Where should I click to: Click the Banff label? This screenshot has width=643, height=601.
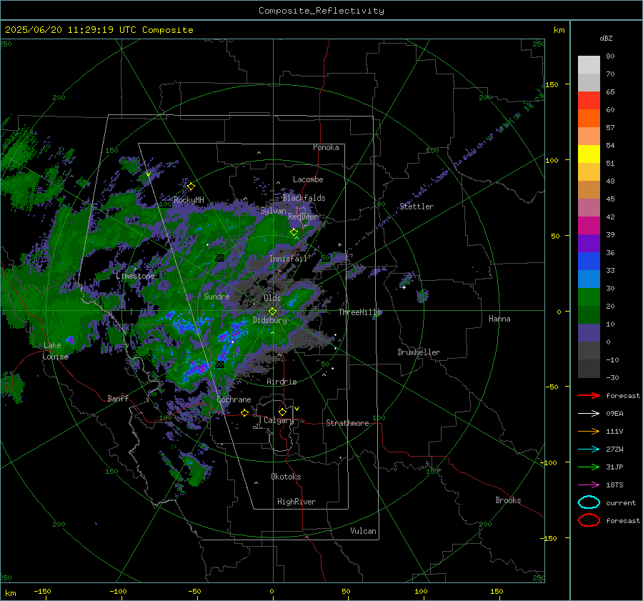[118, 398]
